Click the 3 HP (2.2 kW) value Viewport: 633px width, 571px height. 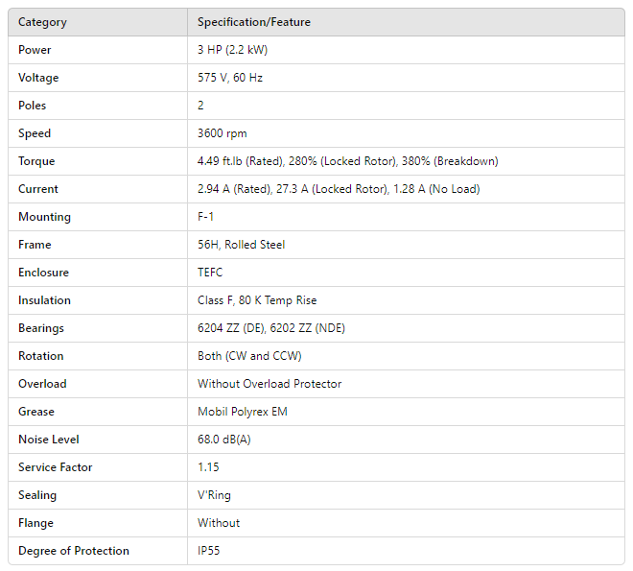(232, 50)
